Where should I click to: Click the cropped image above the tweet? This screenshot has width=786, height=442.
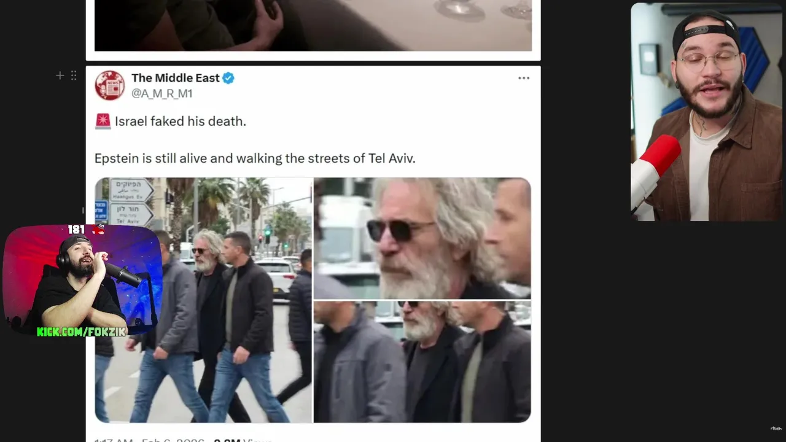coord(313,25)
